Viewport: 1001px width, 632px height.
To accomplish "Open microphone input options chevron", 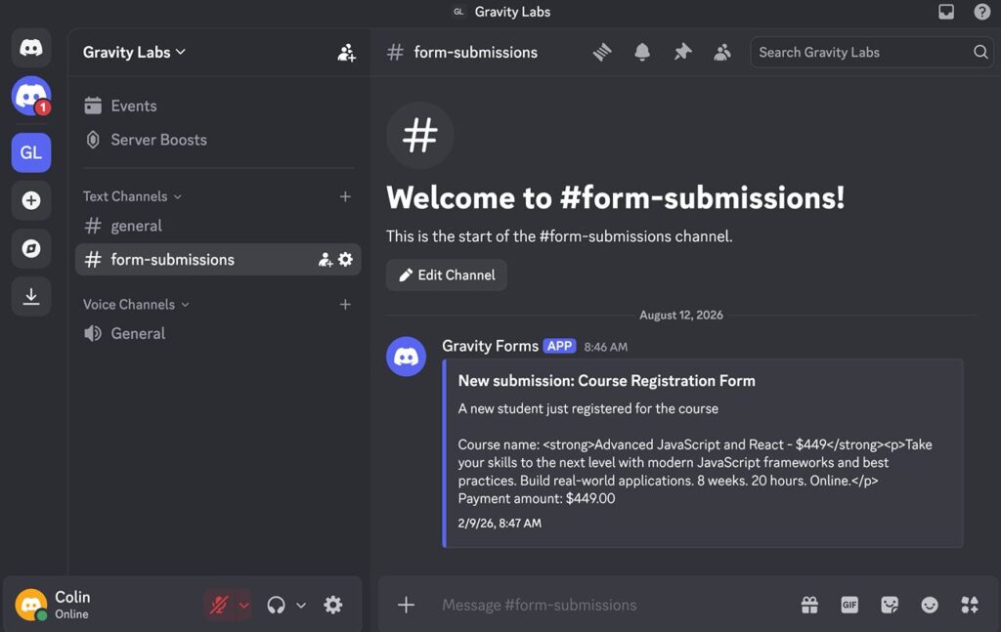I will [243, 606].
